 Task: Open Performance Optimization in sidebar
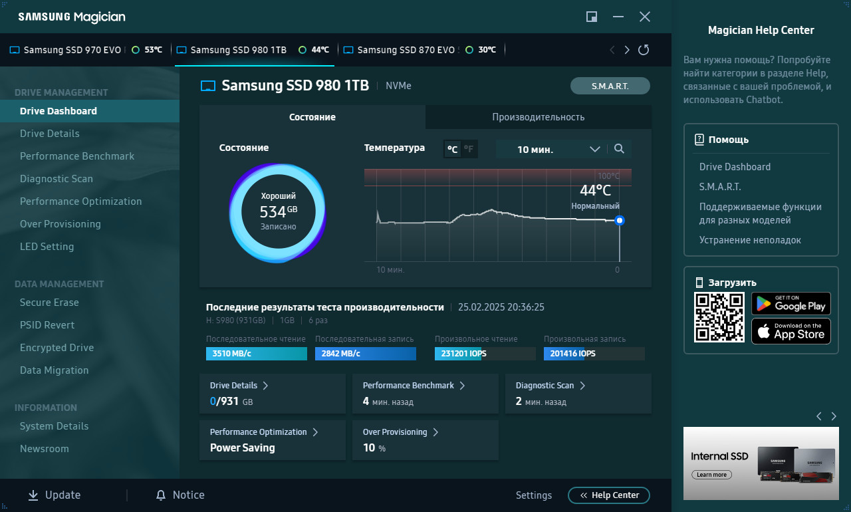90,201
